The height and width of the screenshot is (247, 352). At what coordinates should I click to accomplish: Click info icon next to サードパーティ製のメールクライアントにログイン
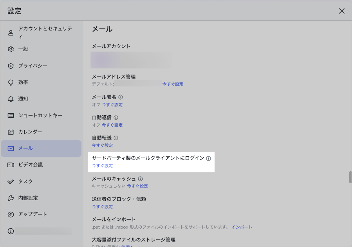click(208, 158)
